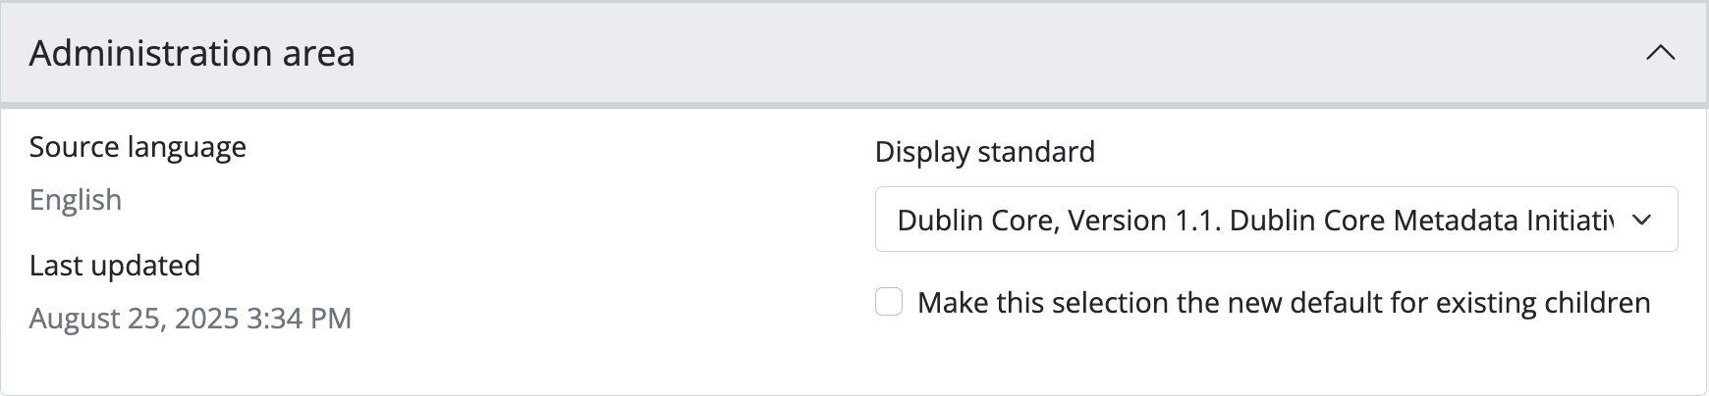The height and width of the screenshot is (396, 1709).
Task: Click the Display standard dropdown arrow
Action: point(1641,220)
